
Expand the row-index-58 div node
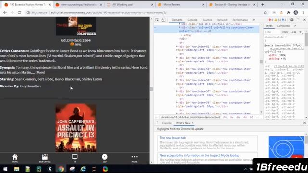click(x=177, y=80)
